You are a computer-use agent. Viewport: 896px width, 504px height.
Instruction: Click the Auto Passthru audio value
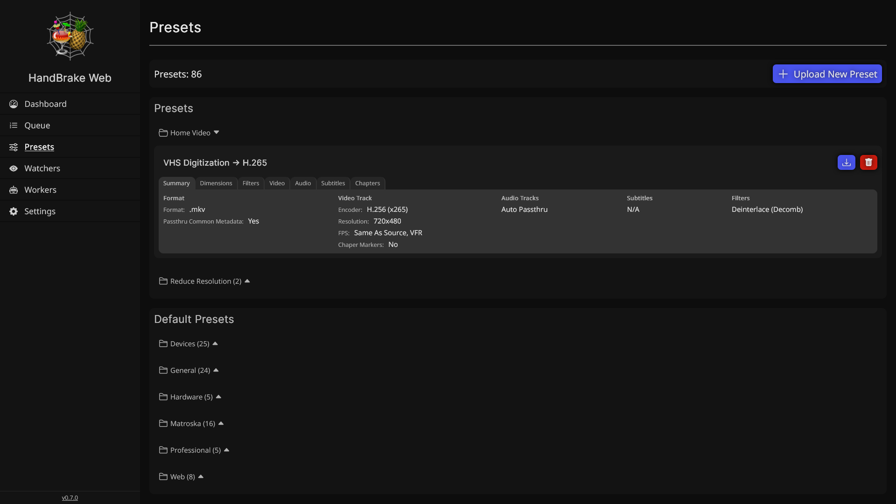point(525,210)
